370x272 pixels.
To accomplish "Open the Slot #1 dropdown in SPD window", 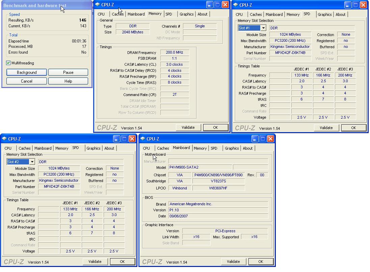I will (x=263, y=28).
